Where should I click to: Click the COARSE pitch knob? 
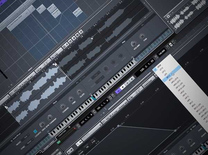click(62, 106)
